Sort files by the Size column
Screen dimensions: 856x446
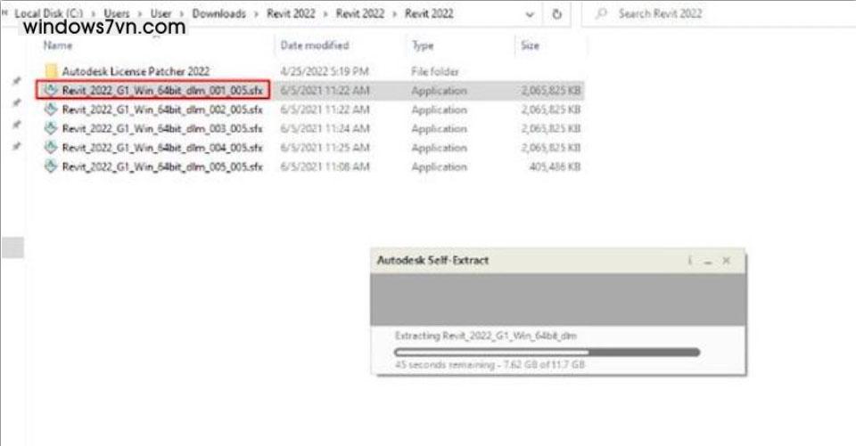pos(530,45)
